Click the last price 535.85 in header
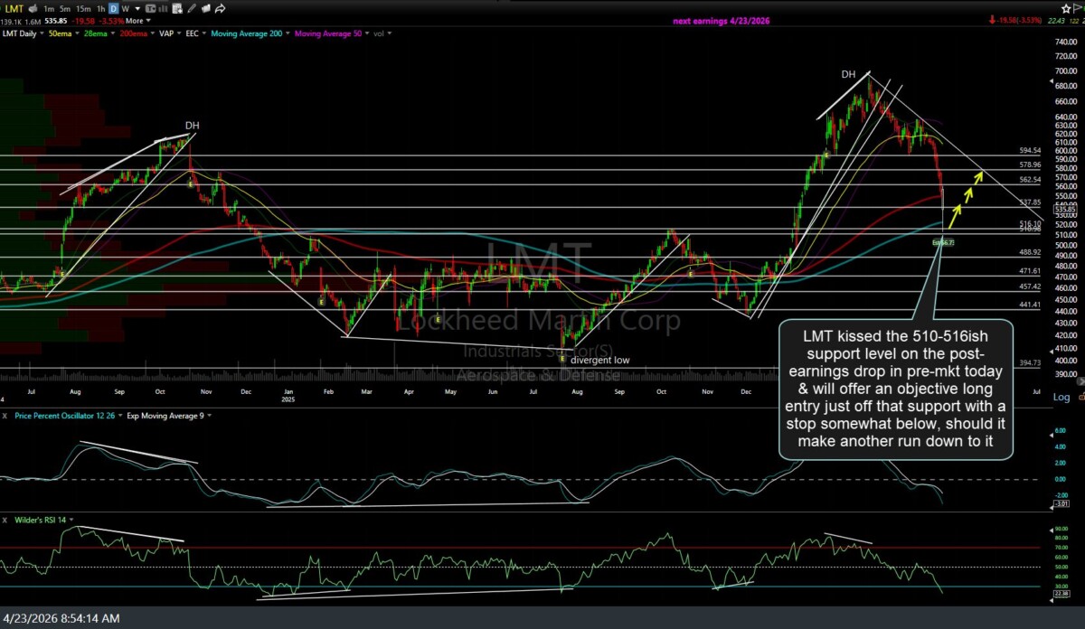Image resolution: width=1085 pixels, height=629 pixels. click(55, 21)
